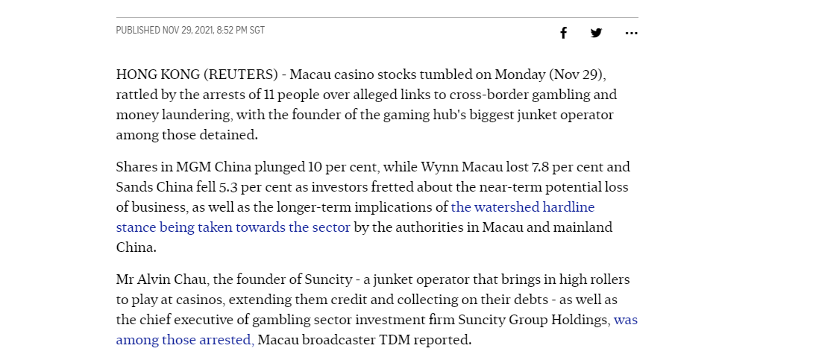The image size is (813, 363).
Task: Click the horizontal divider above the publish date
Action: tap(377, 18)
